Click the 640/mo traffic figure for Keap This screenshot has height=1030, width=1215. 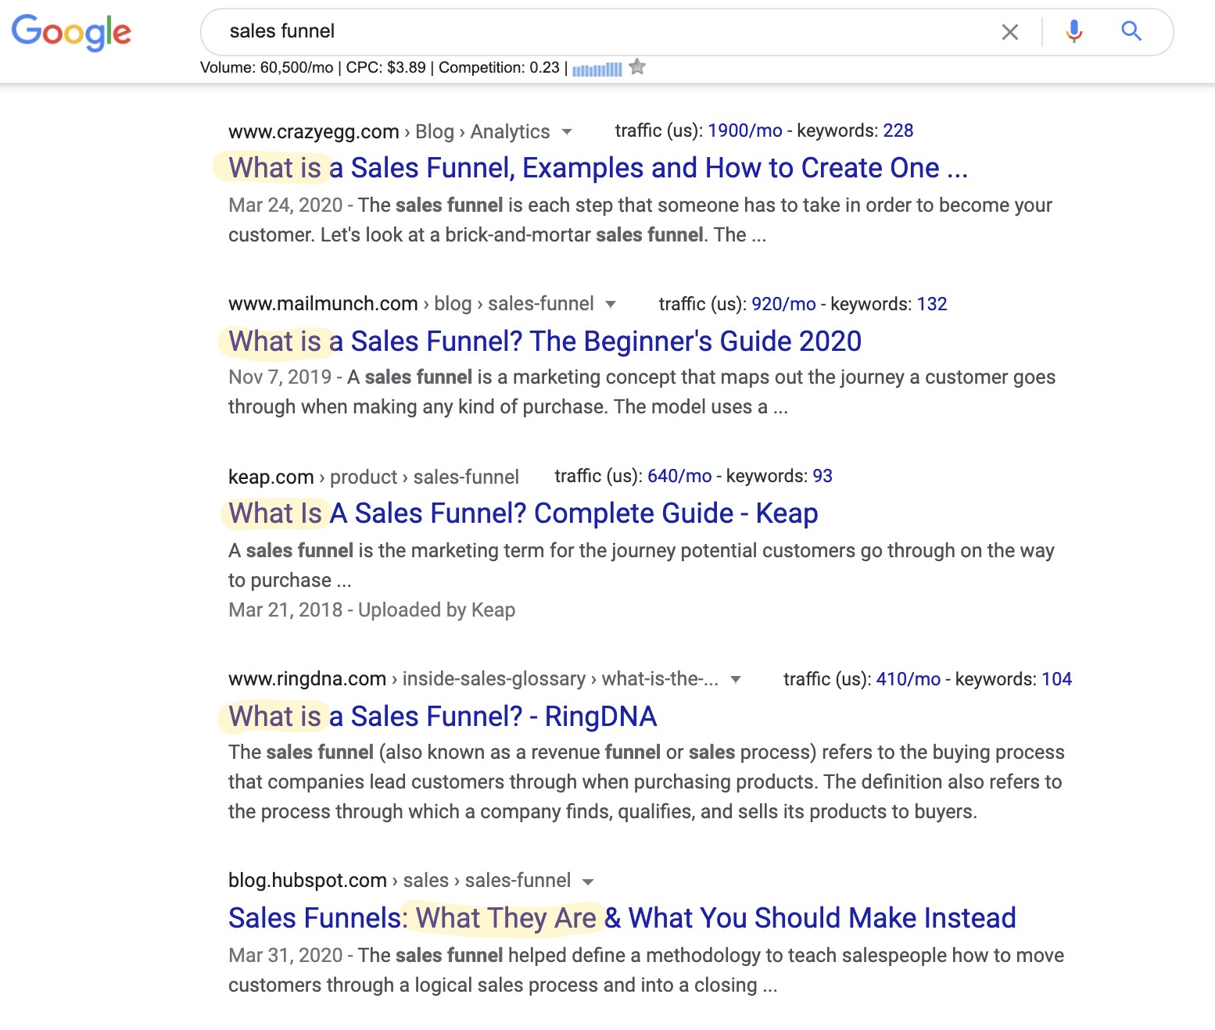tap(679, 476)
